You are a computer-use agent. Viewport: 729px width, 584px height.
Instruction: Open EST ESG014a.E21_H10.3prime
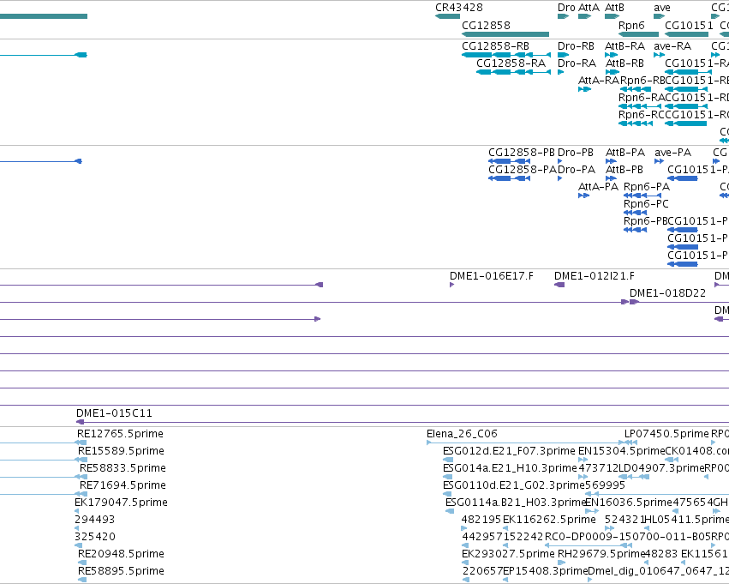510,468
